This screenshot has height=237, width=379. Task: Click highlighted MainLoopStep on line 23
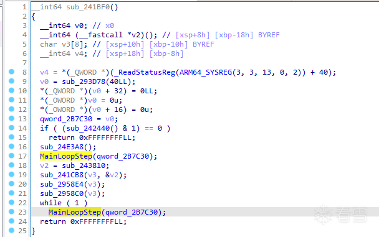[x=75, y=212]
